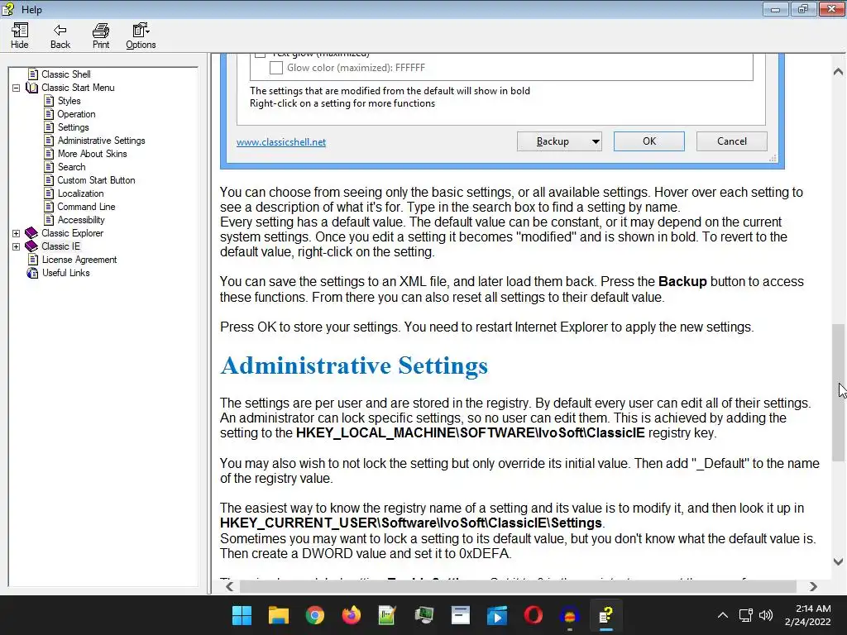This screenshot has height=635, width=847.
Task: Select the Classic Start Menu book
Action: tap(78, 88)
